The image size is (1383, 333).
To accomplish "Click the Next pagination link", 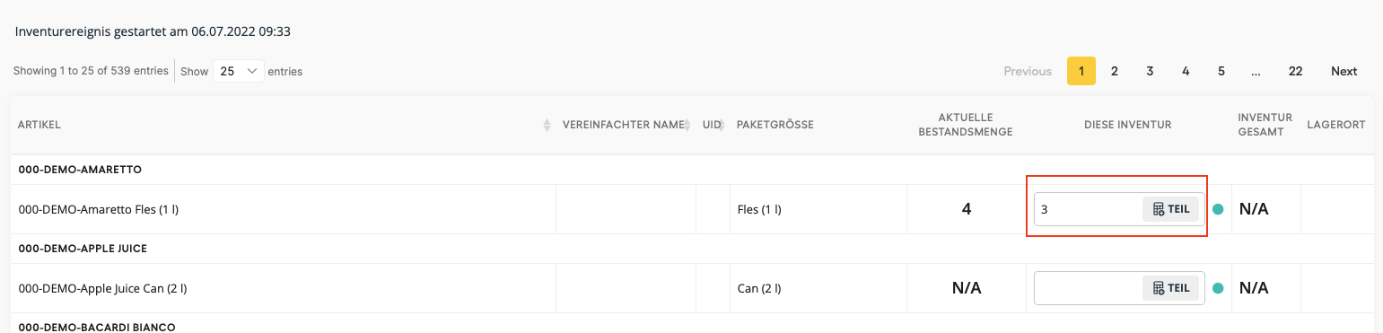I will 1344,71.
